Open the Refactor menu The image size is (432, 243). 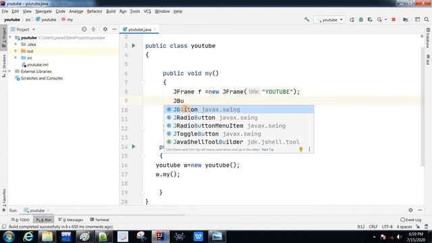pos(94,11)
